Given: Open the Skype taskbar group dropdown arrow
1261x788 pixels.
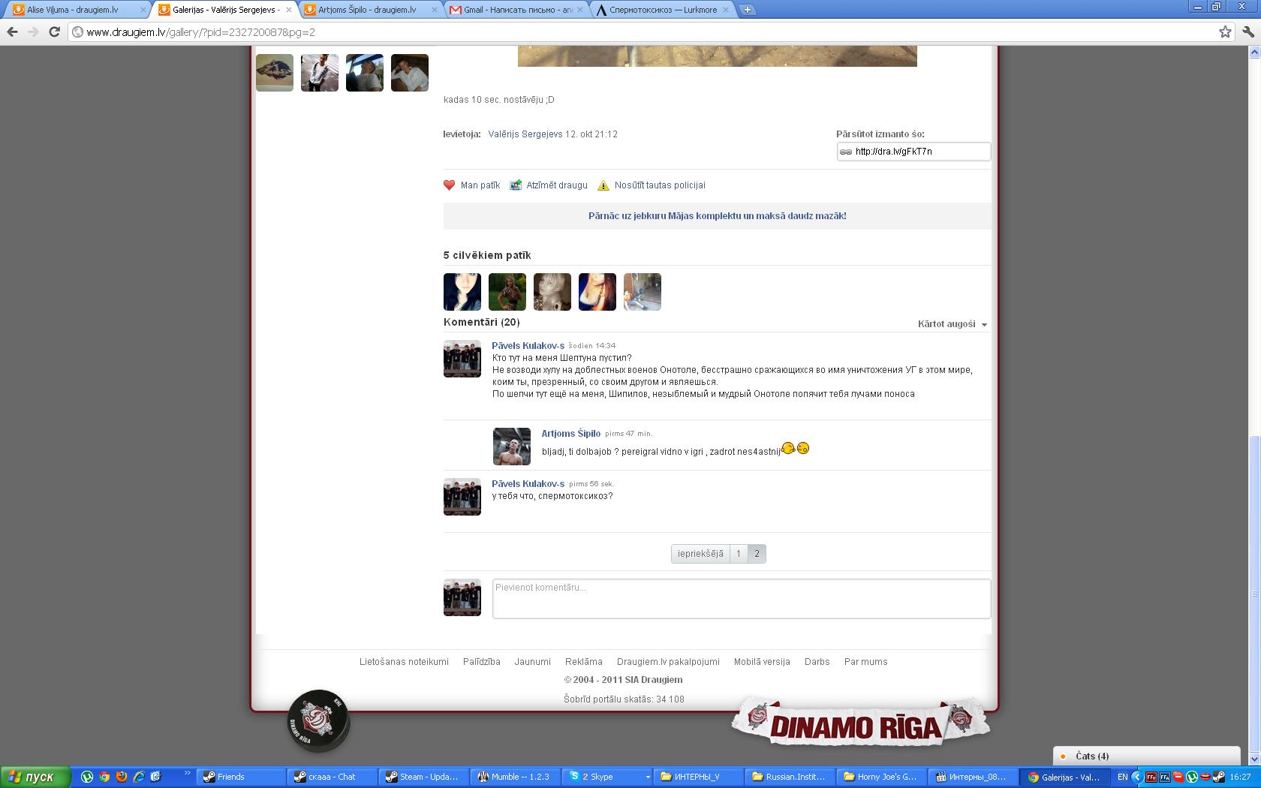Looking at the screenshot, I should pos(647,777).
